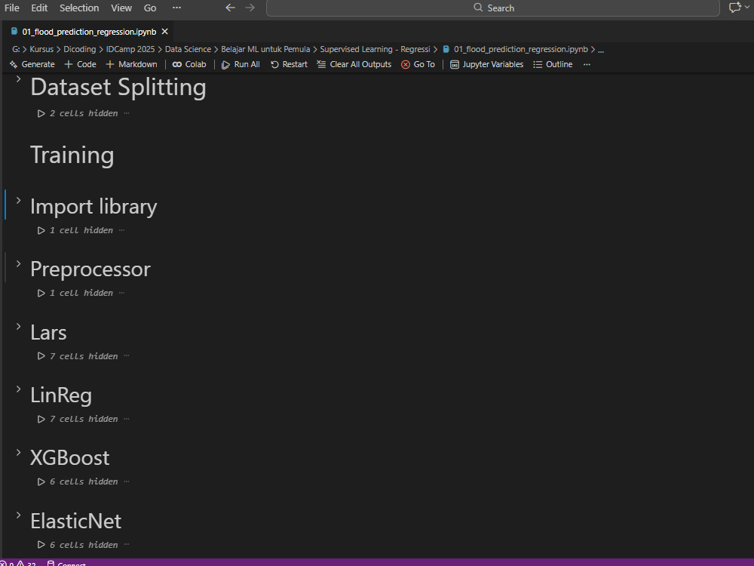Screen dimensions: 754x566
Task: Click the Data Science breadcrumb
Action: point(188,49)
